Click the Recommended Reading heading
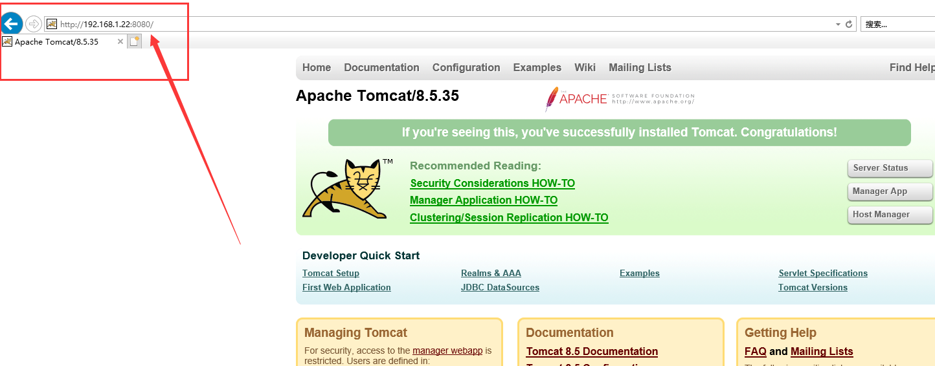This screenshot has height=366, width=935. point(475,166)
